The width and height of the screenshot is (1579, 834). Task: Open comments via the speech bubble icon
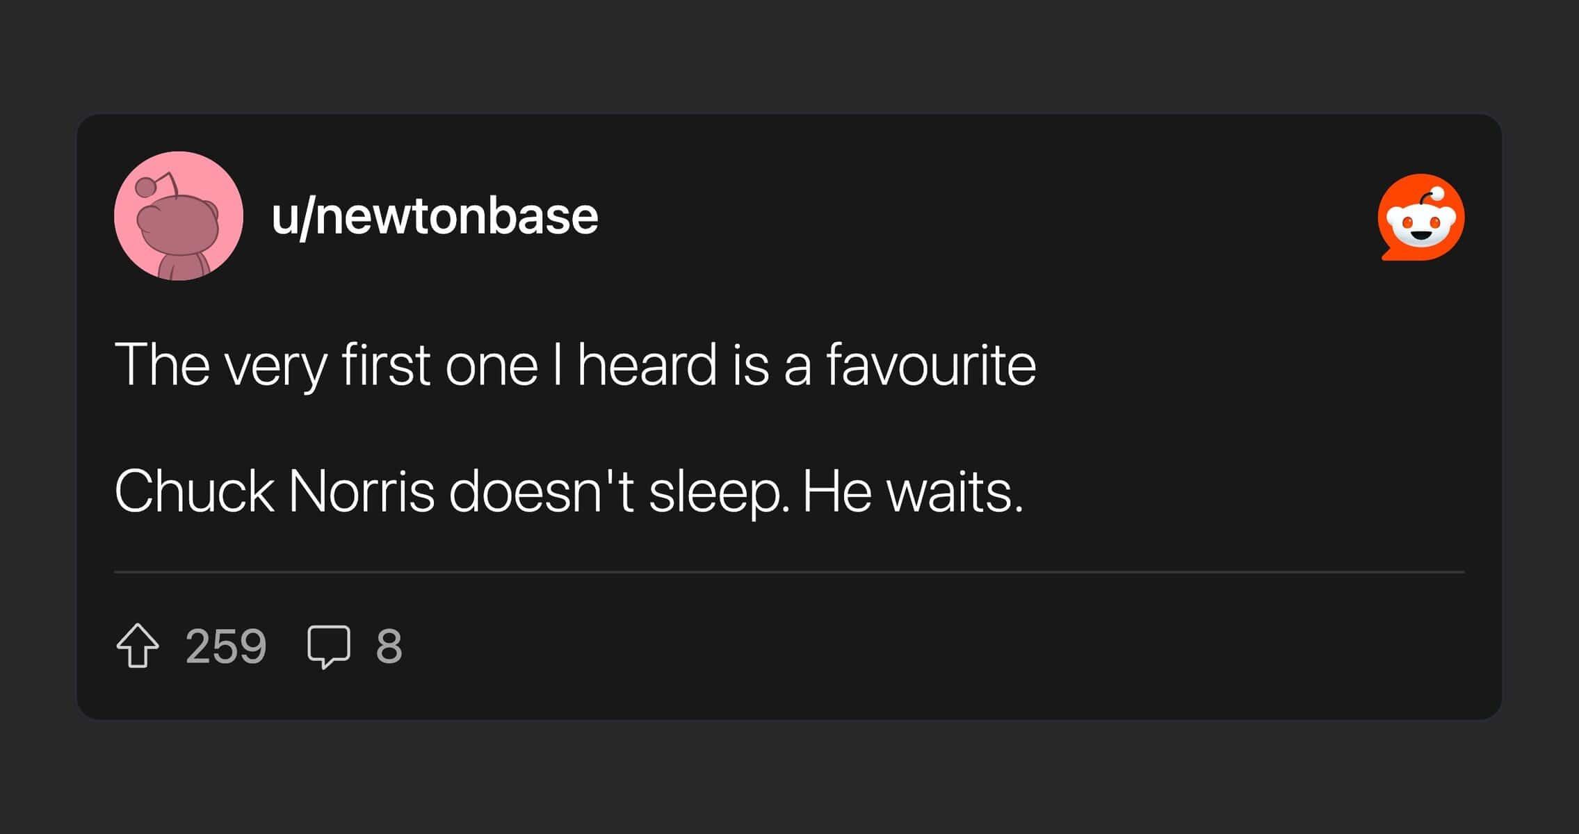tap(328, 646)
